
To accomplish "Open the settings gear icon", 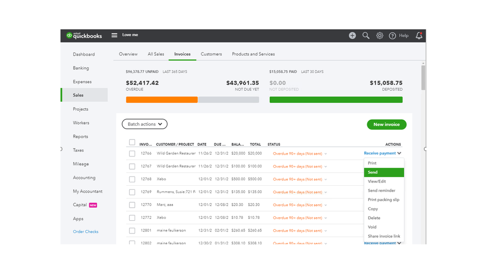I will (380, 36).
